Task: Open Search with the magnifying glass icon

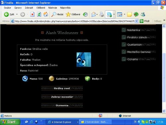Action: 54,14
